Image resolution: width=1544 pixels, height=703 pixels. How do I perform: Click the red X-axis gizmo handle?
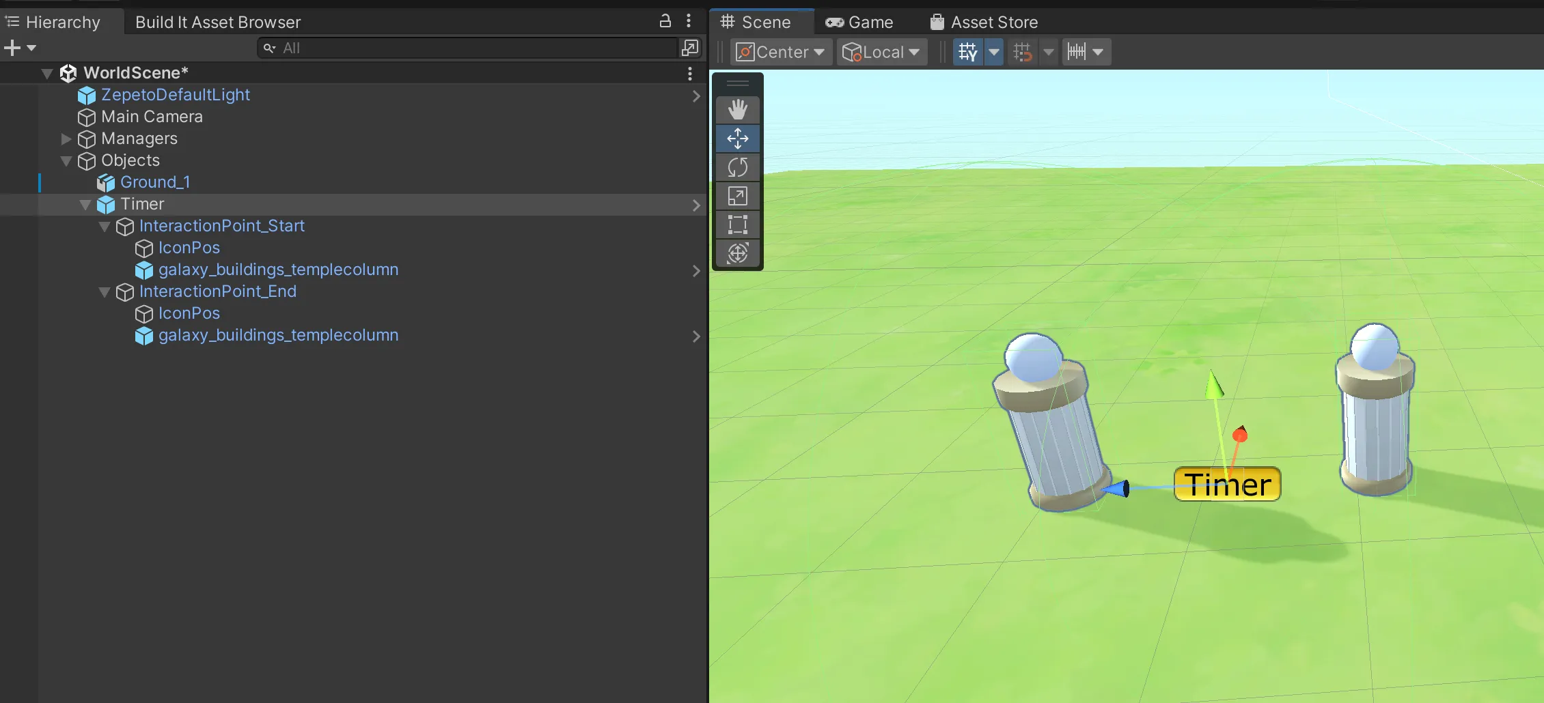pos(1240,434)
